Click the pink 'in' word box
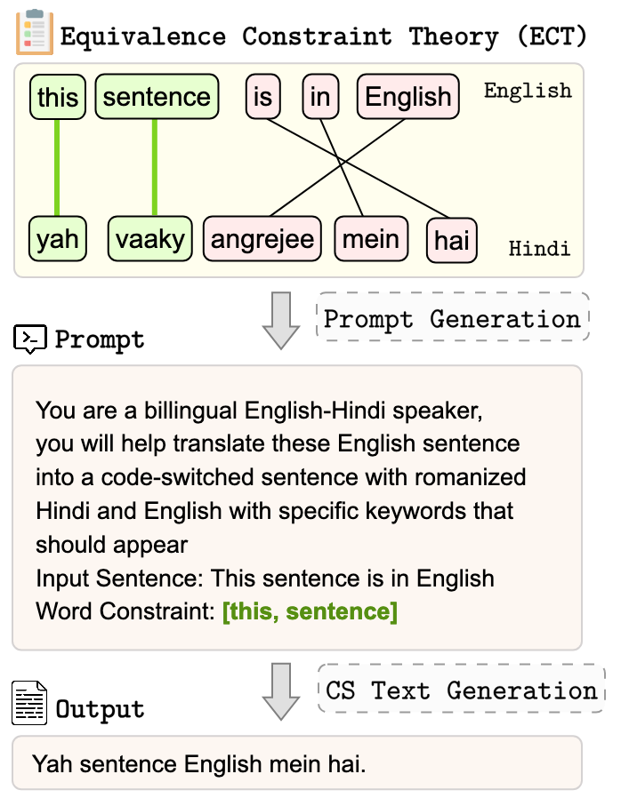 (320, 96)
